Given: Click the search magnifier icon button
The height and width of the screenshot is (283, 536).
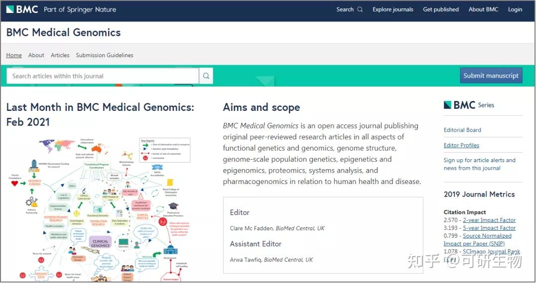Looking at the screenshot, I should point(206,76).
